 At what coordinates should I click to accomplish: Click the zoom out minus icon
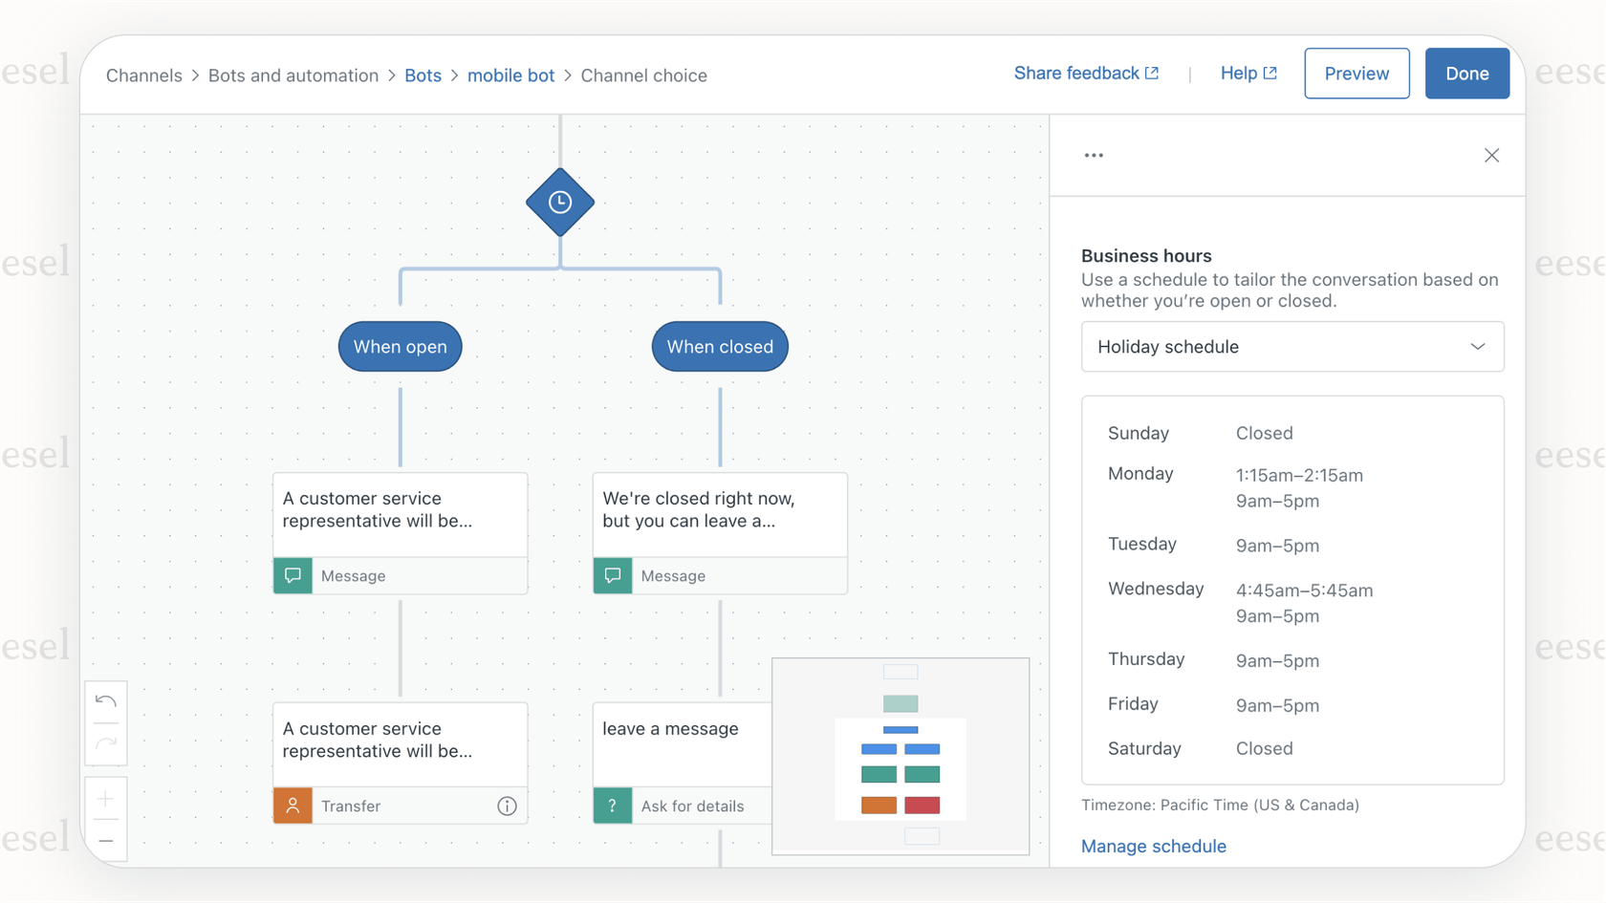click(x=105, y=839)
